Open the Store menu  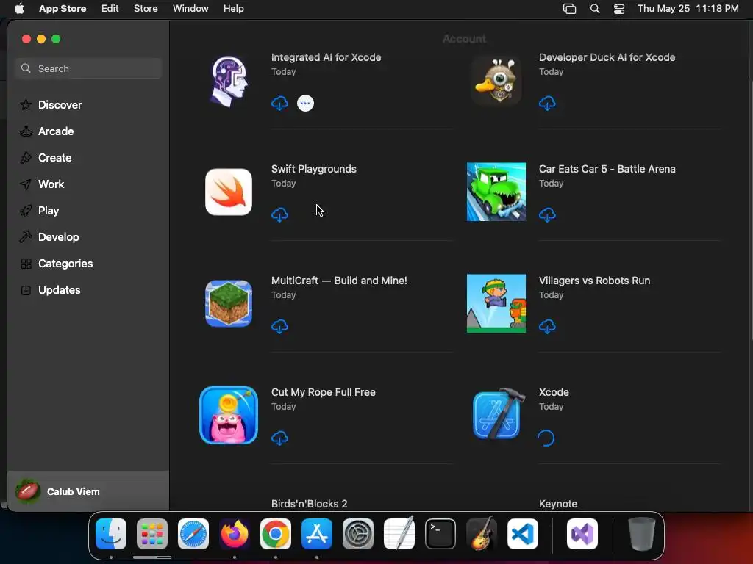click(x=146, y=9)
